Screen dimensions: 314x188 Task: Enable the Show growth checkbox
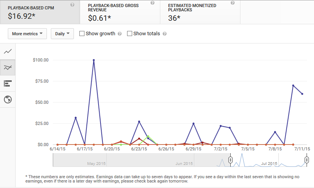point(82,34)
